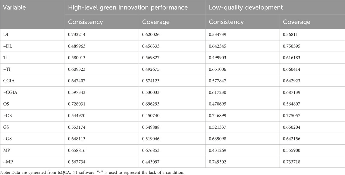Click the TI row label
Screen dimensions: 345x175
point(6,57)
